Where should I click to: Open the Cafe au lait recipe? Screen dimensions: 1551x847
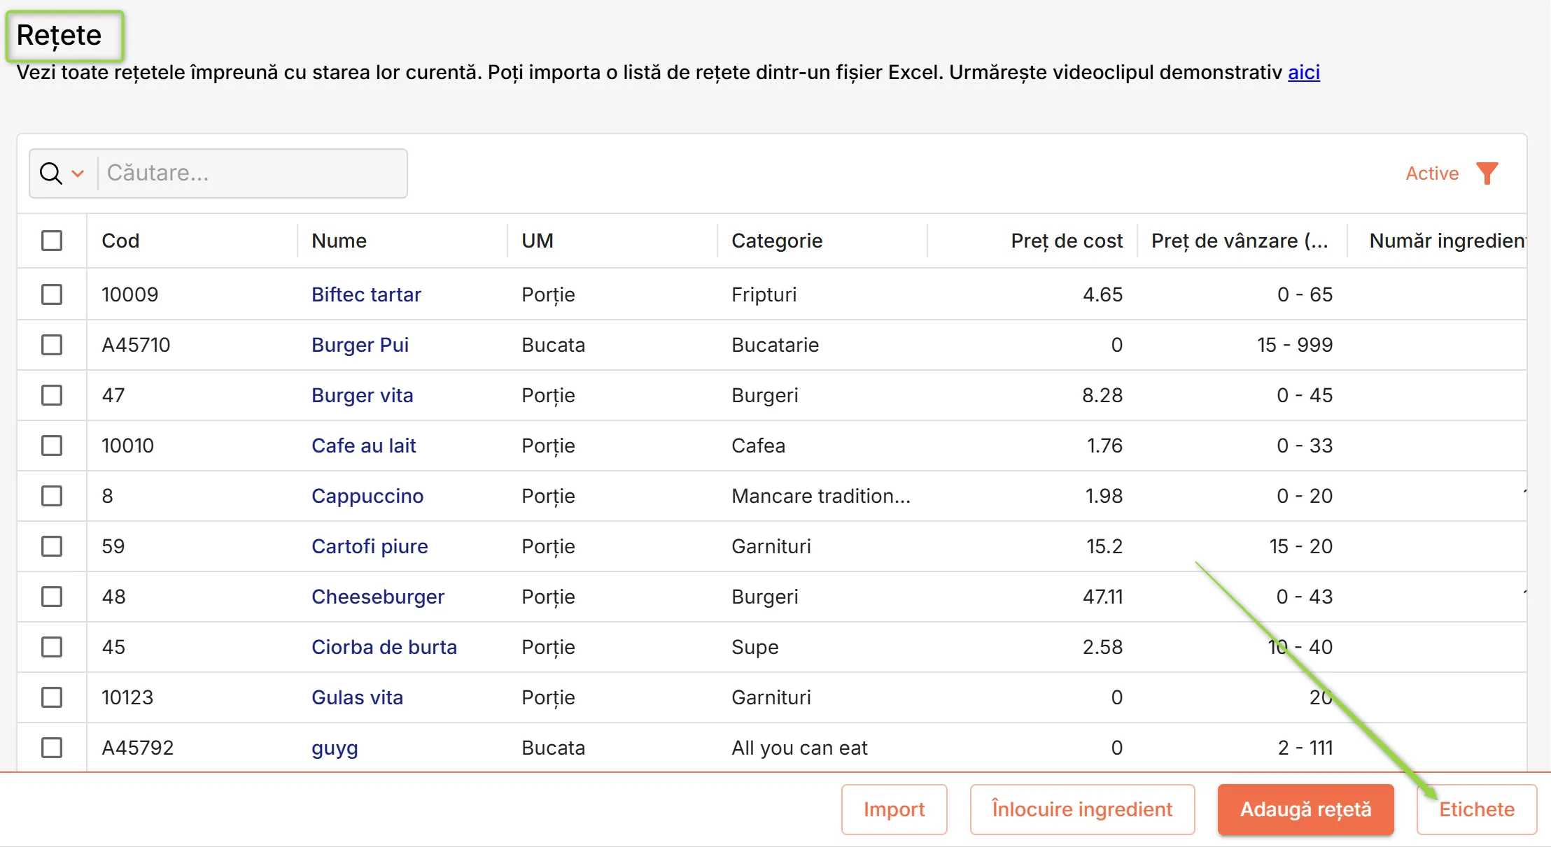[363, 446]
